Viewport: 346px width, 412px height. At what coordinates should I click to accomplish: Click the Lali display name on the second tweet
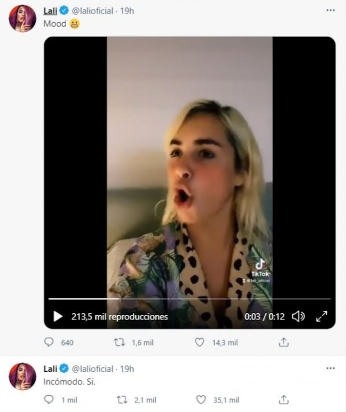click(x=50, y=369)
